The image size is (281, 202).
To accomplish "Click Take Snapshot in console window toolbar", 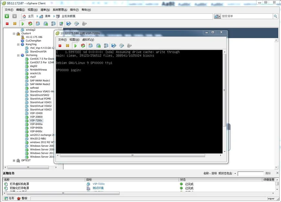I will (91, 46).
